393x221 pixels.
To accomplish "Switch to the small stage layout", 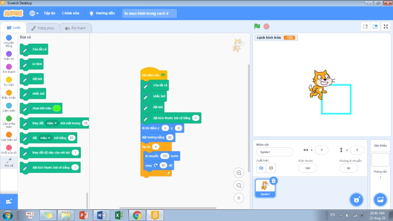I will point(366,26).
